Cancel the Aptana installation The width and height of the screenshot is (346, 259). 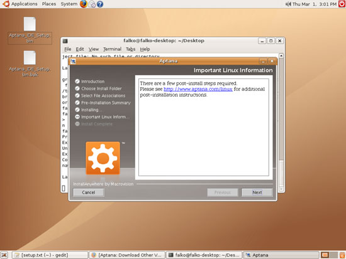pos(89,193)
